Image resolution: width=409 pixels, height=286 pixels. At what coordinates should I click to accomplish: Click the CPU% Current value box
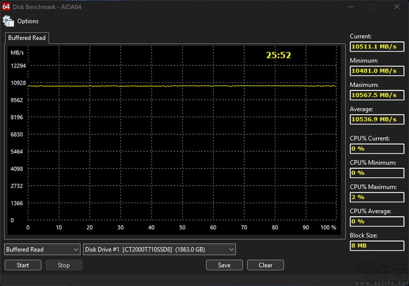377,149
